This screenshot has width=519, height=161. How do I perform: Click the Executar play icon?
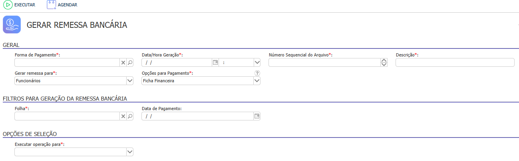coord(8,5)
